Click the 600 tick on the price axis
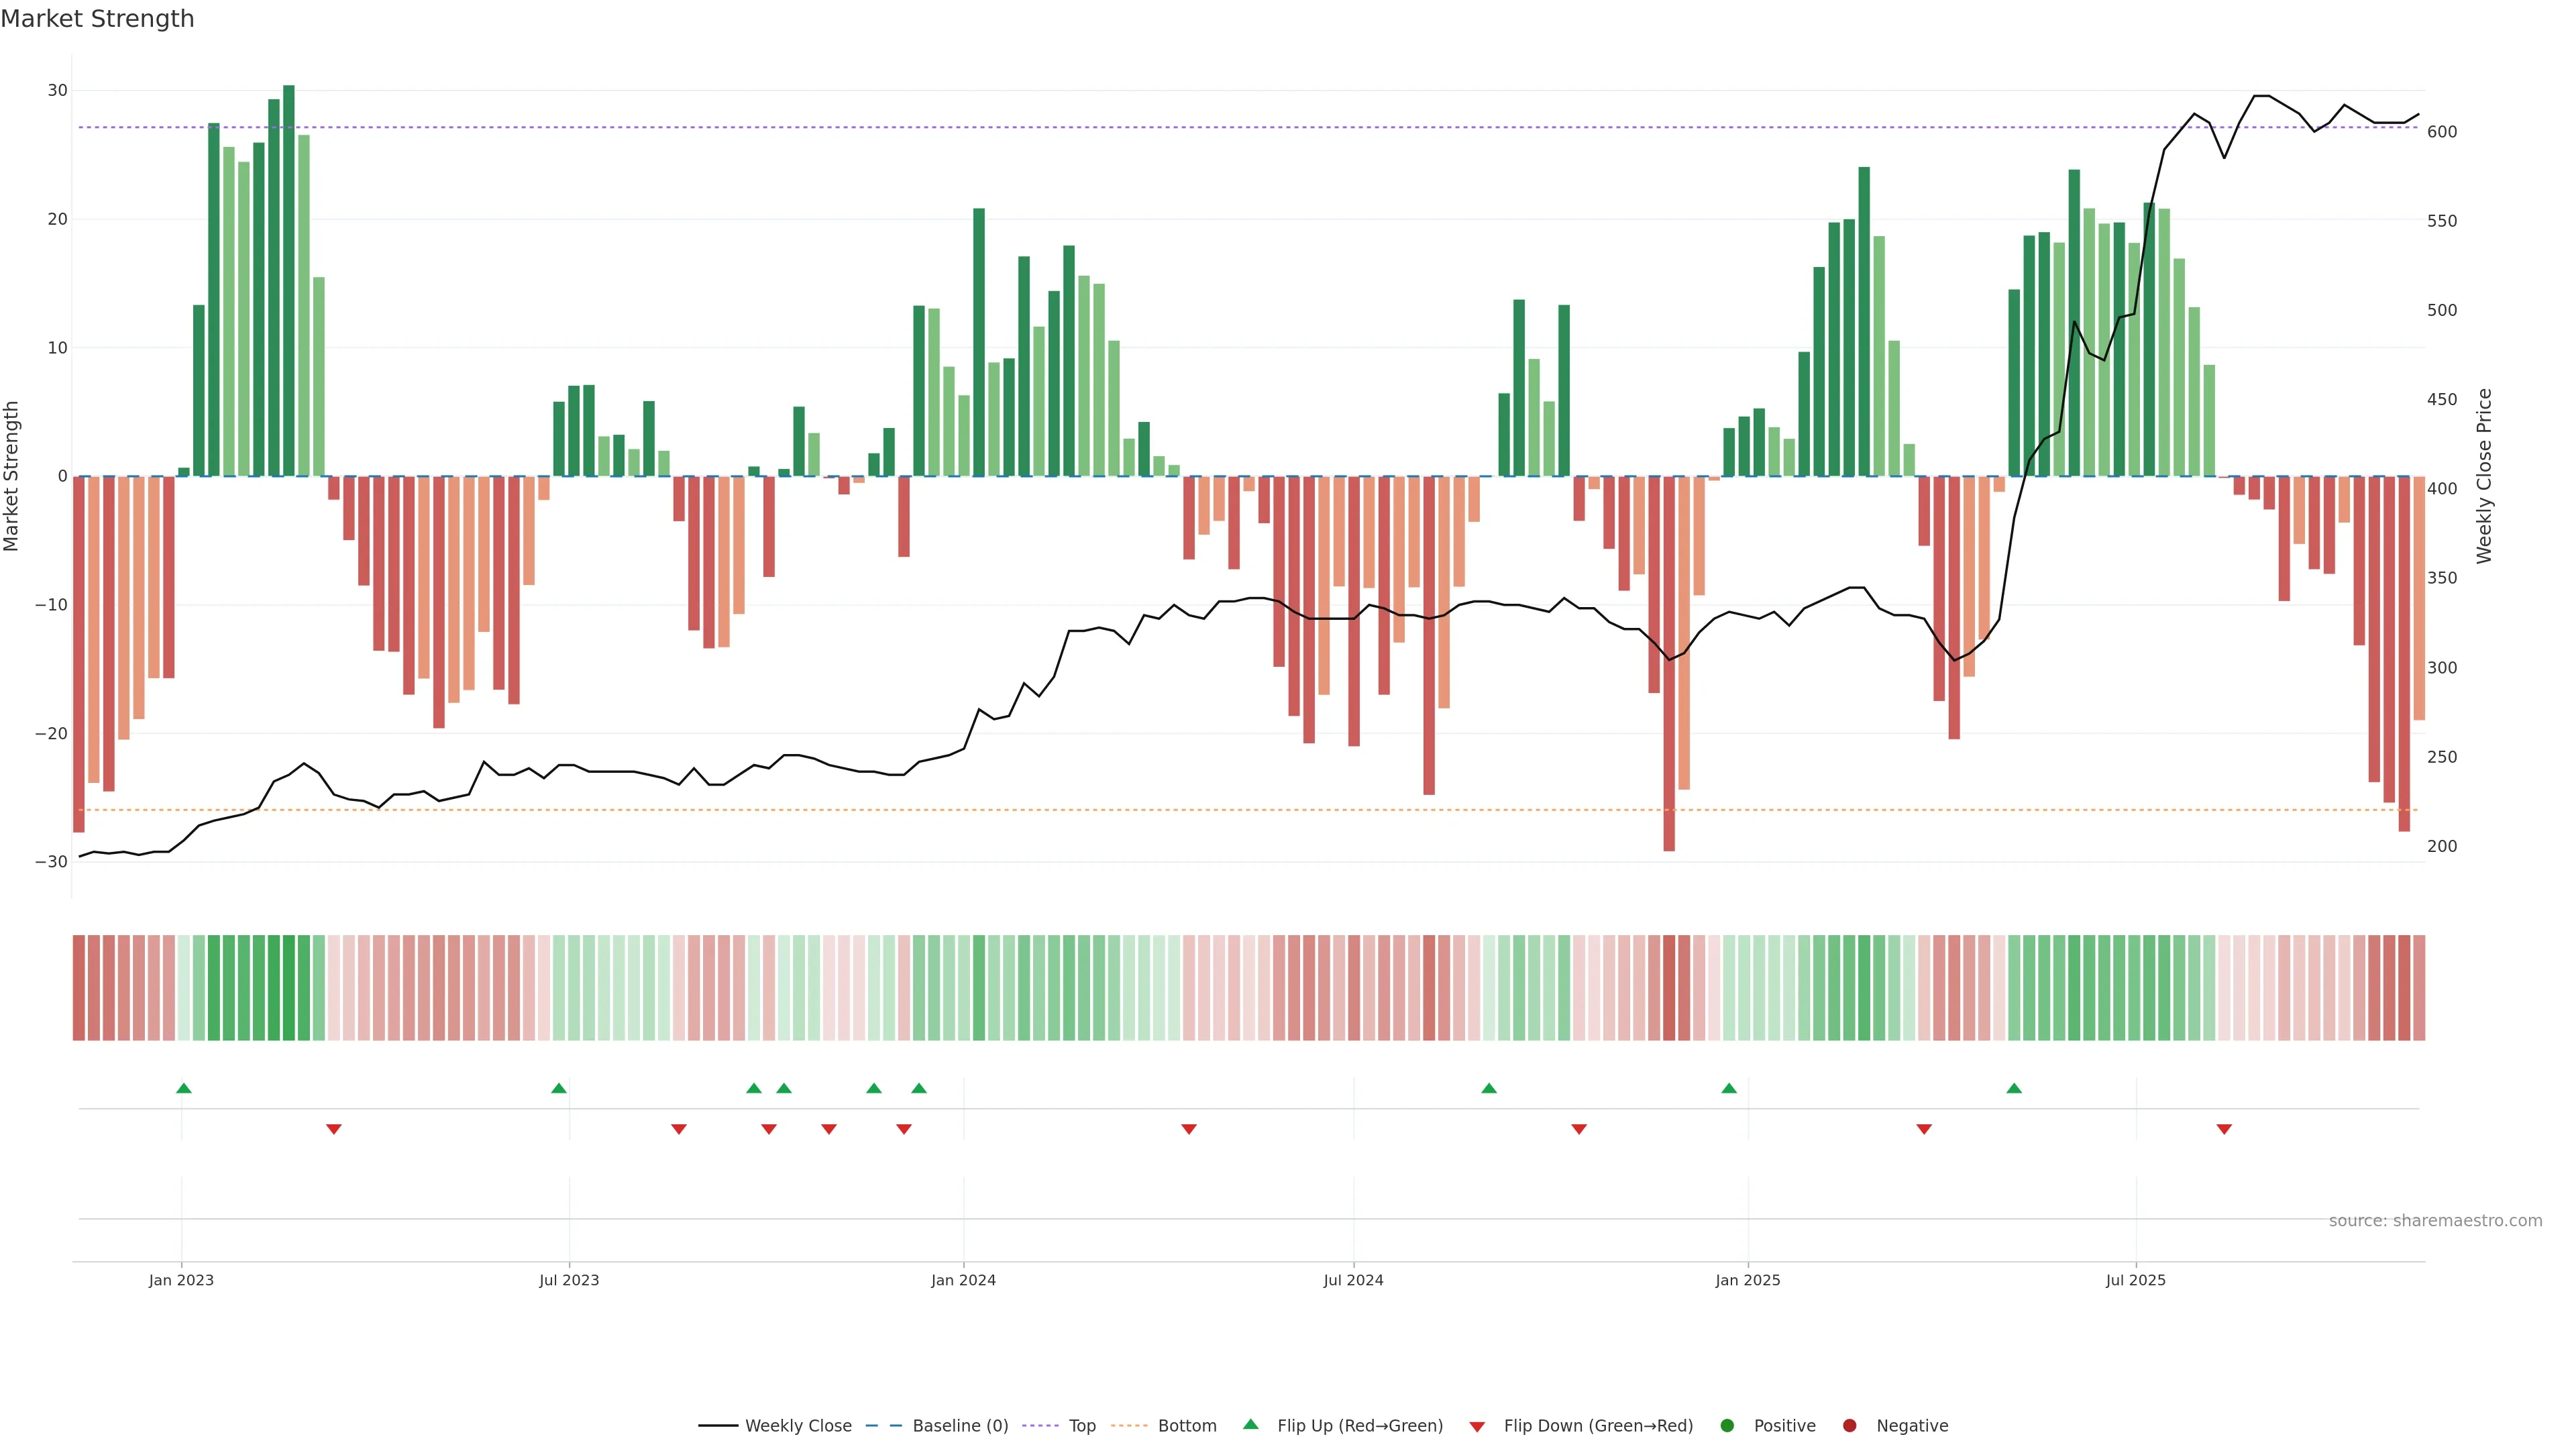Screen dimensions: 2576x1449 (x=2442, y=132)
